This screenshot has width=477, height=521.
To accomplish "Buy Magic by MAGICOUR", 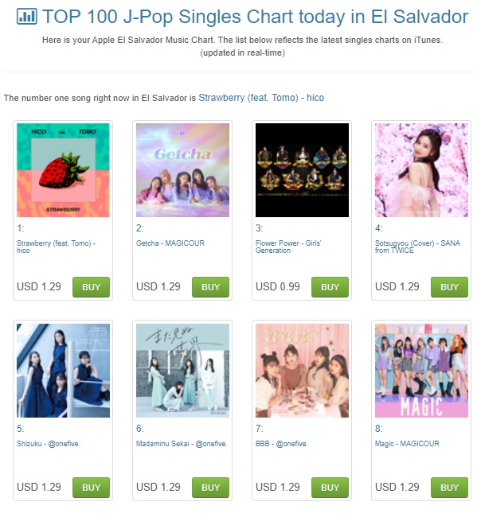I will (x=449, y=488).
